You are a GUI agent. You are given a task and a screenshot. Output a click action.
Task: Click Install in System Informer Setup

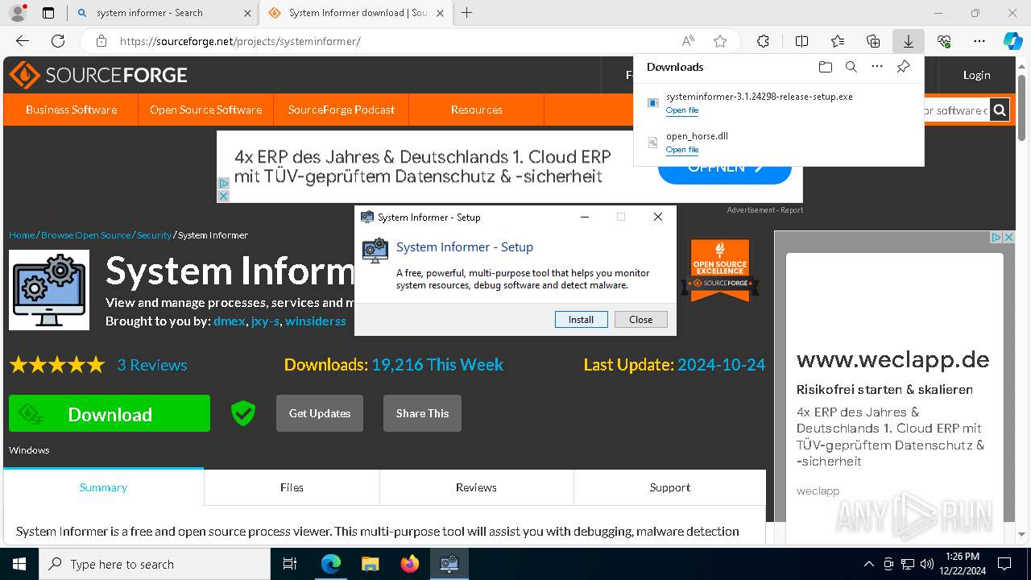point(581,320)
